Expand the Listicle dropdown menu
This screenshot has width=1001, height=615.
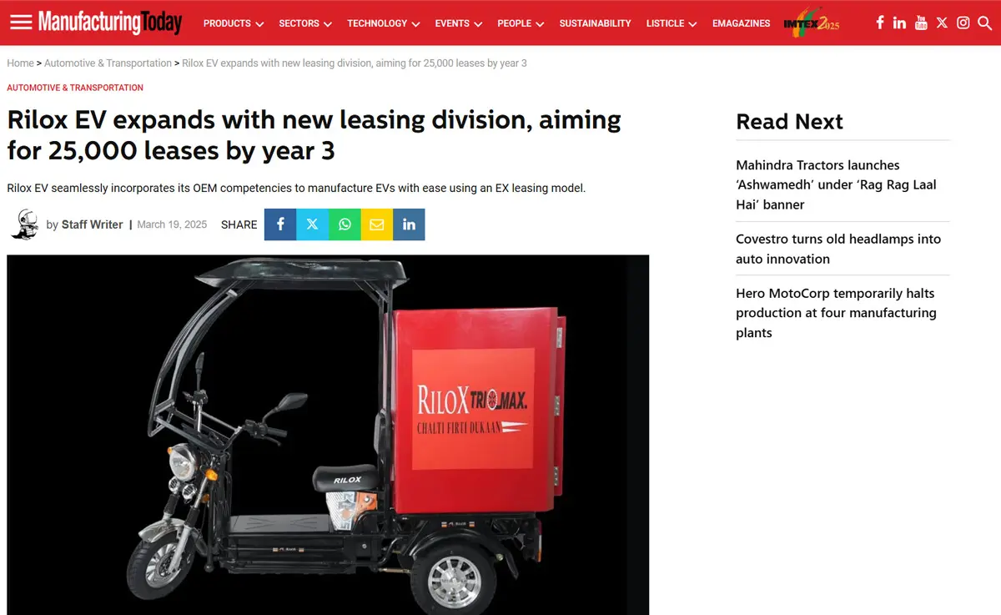(x=672, y=23)
